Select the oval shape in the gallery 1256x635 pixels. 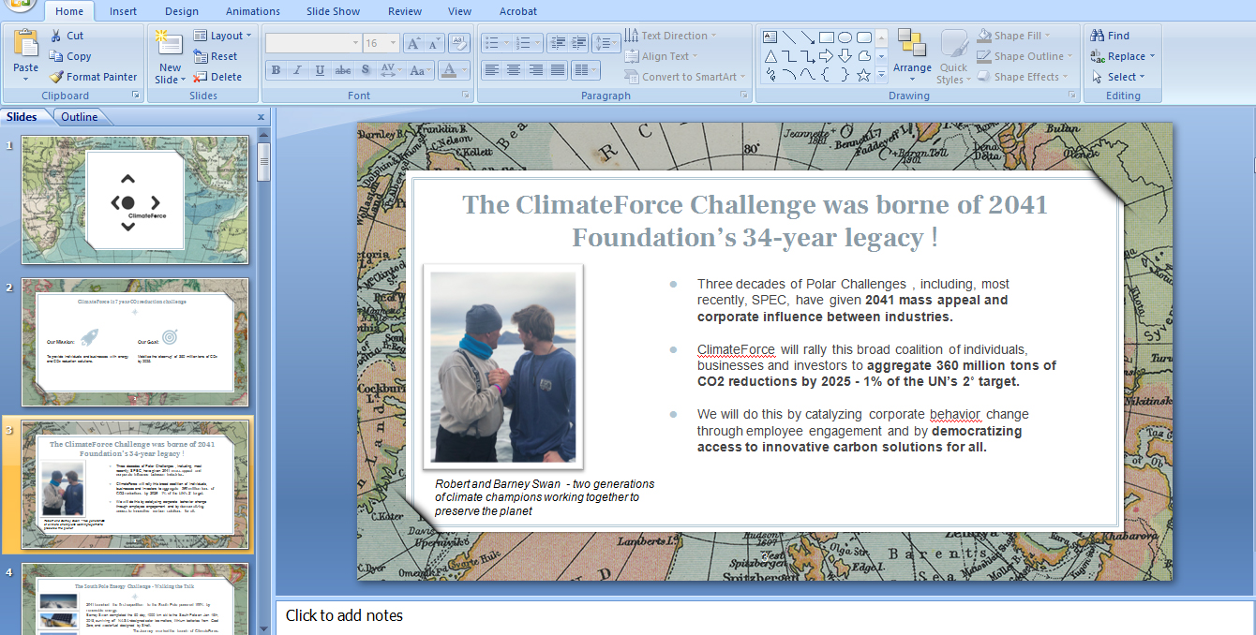coord(845,37)
